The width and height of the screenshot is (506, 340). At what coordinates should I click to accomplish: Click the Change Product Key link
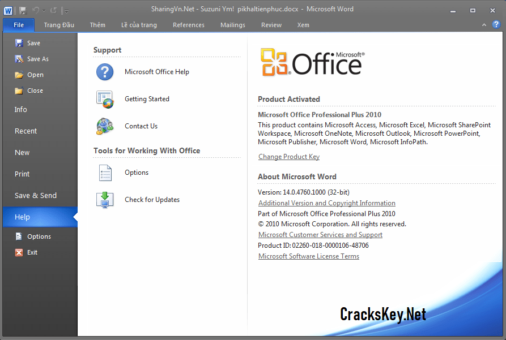tap(289, 157)
